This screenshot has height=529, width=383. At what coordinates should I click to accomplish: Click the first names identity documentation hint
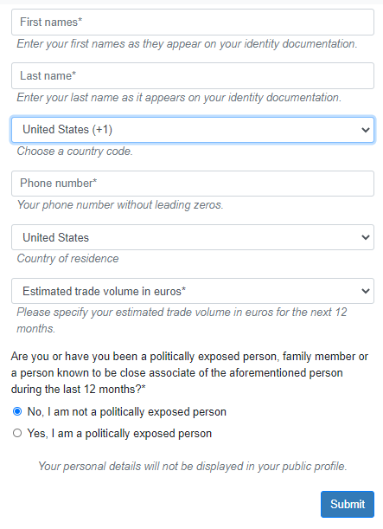[187, 44]
